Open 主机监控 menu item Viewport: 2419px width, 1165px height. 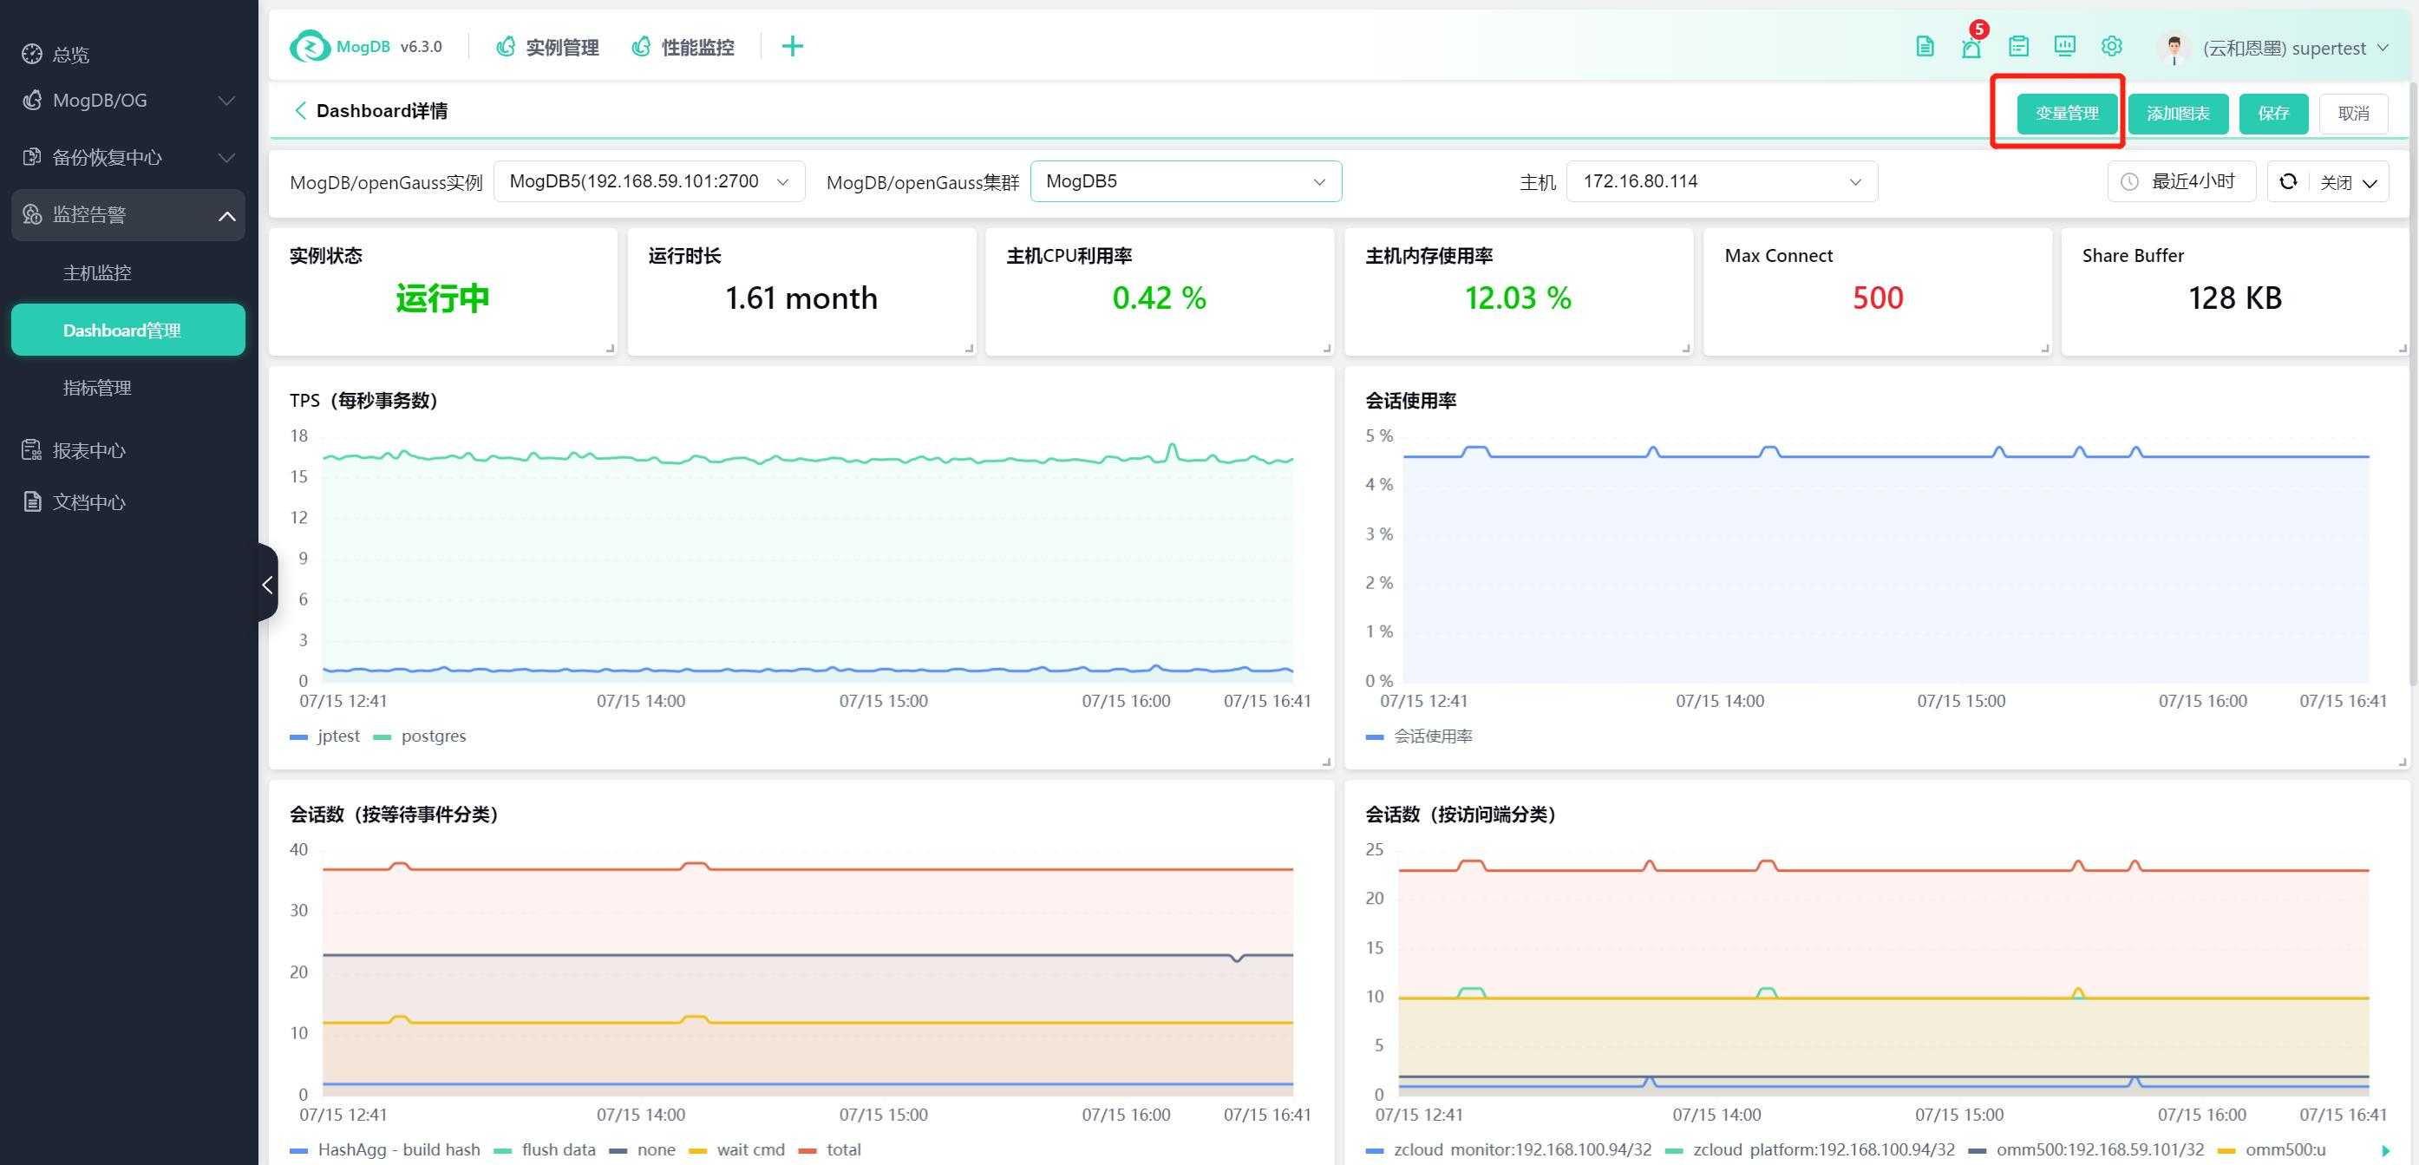(x=128, y=272)
